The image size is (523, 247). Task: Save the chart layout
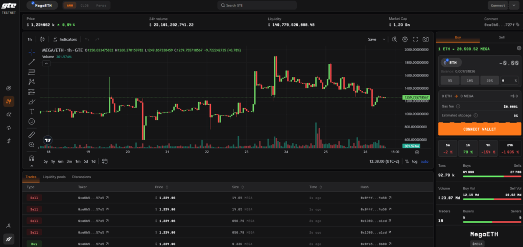point(372,39)
